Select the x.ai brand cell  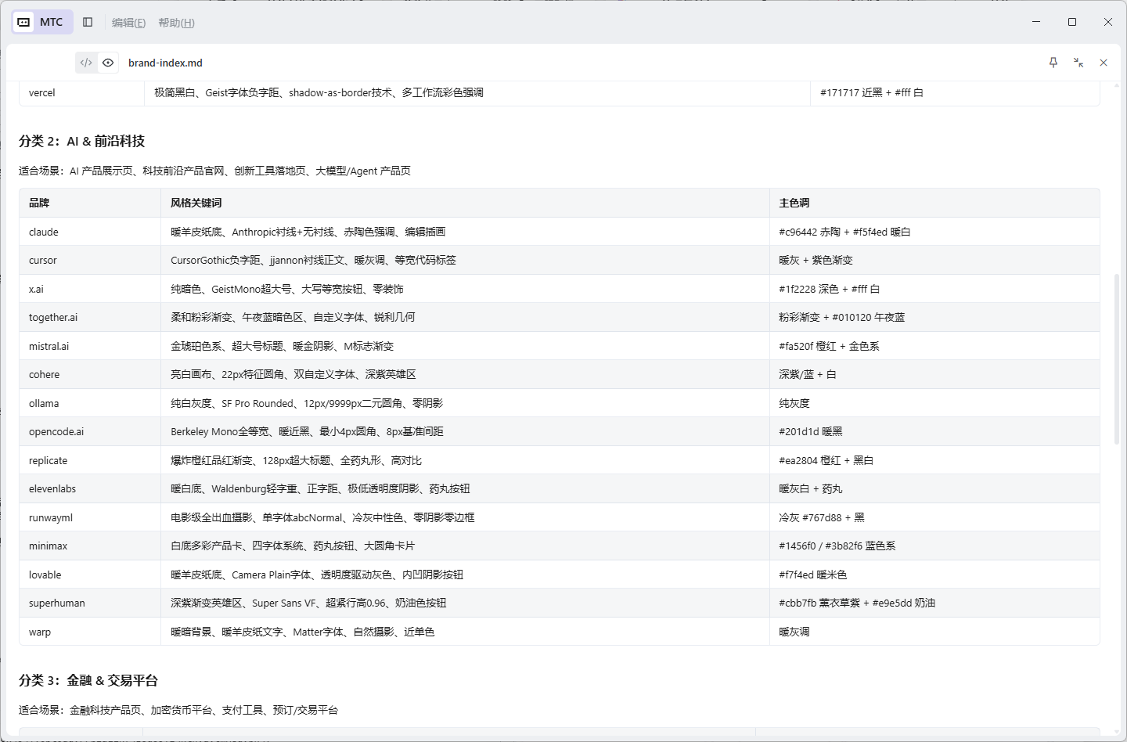(90, 289)
